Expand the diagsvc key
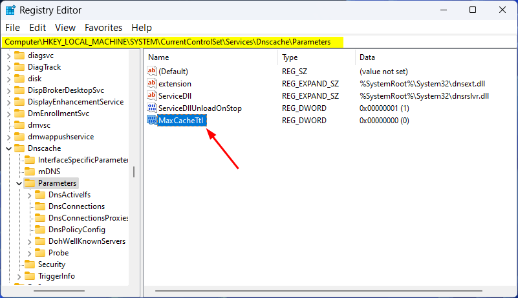 [9, 56]
